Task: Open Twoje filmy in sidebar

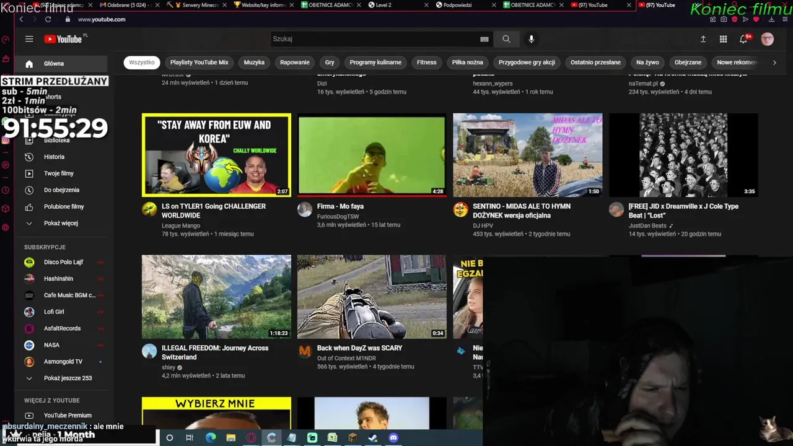Action: (61, 173)
